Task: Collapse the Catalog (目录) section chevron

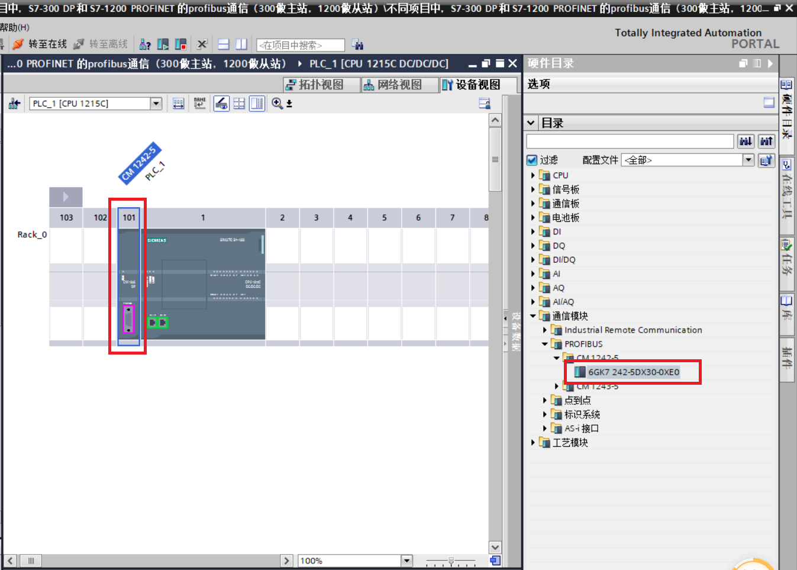Action: pos(531,123)
